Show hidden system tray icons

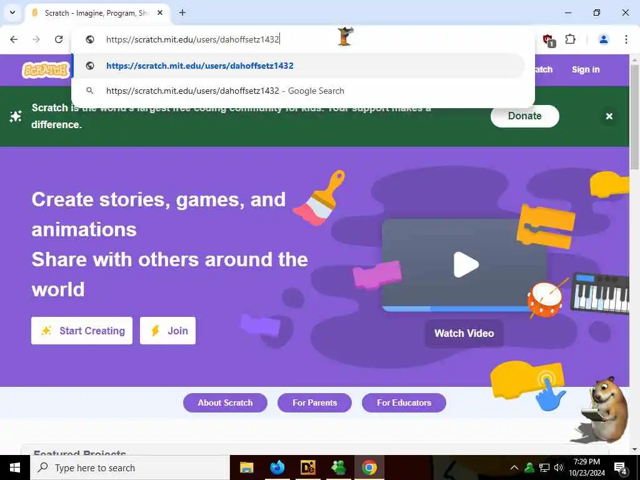point(514,467)
